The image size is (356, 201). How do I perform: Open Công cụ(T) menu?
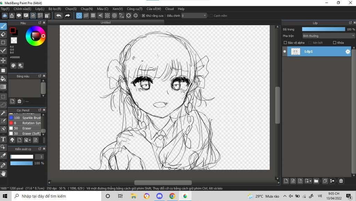[135, 9]
